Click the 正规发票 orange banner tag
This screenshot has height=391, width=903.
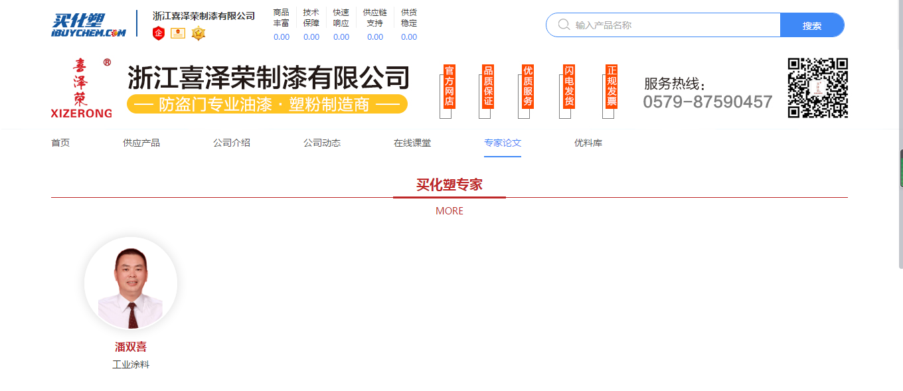(x=612, y=86)
